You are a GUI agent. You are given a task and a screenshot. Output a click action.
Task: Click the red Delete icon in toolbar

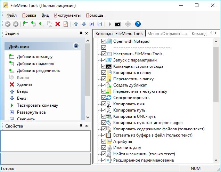coord(58,24)
